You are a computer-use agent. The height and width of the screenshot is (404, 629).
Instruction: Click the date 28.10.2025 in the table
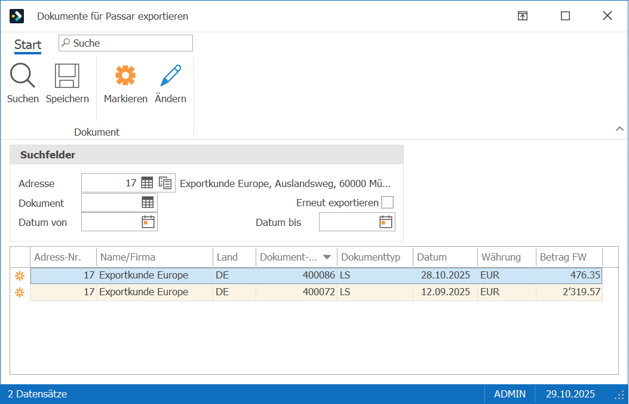445,276
